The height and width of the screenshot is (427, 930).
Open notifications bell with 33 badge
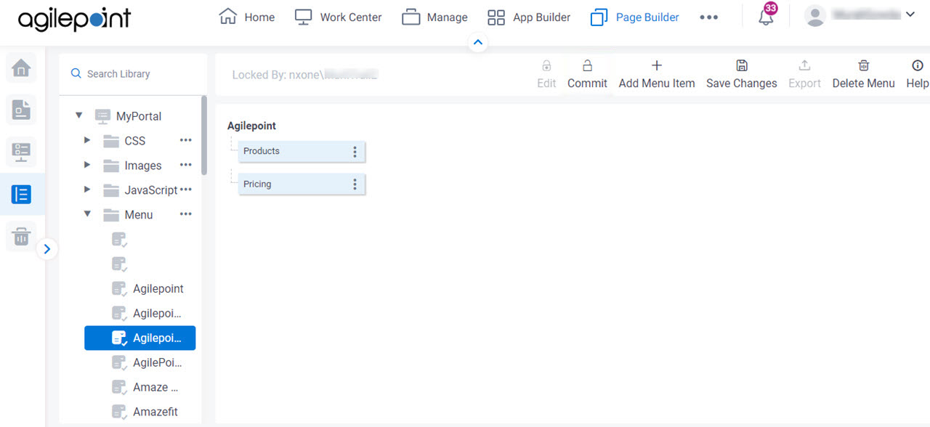point(767,16)
